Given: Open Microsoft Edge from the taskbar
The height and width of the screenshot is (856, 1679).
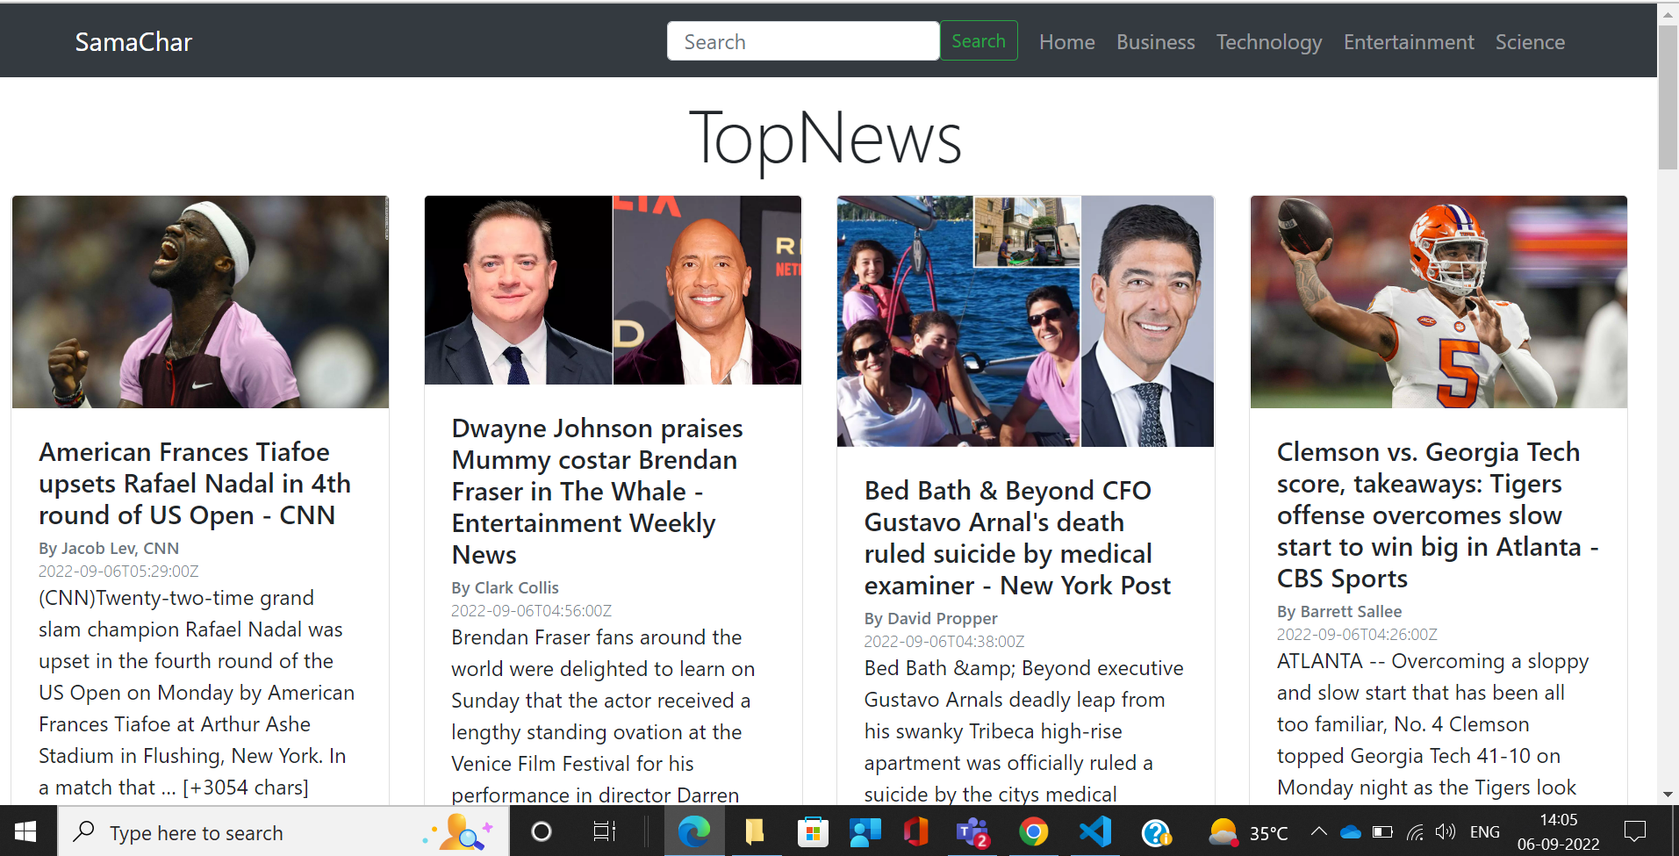Looking at the screenshot, I should [x=694, y=831].
